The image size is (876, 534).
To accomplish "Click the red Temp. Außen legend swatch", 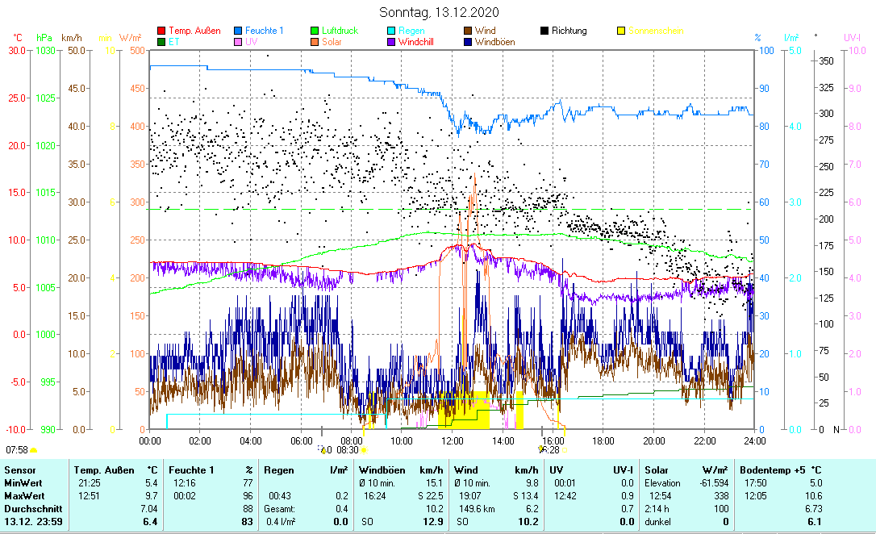I will 161,31.
